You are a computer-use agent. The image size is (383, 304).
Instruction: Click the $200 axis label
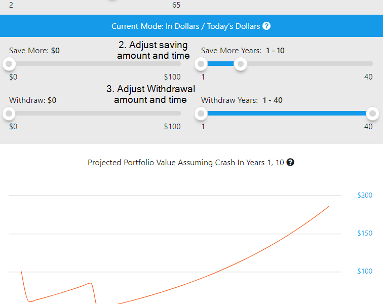click(x=365, y=196)
